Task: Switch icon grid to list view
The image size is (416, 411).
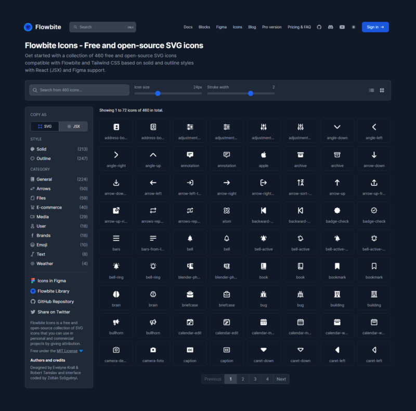Action: (371, 89)
